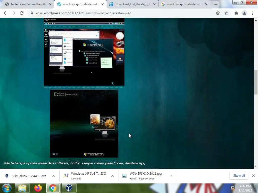
Task: Open File Explorer from taskbar
Action: pyautogui.click(x=22, y=188)
